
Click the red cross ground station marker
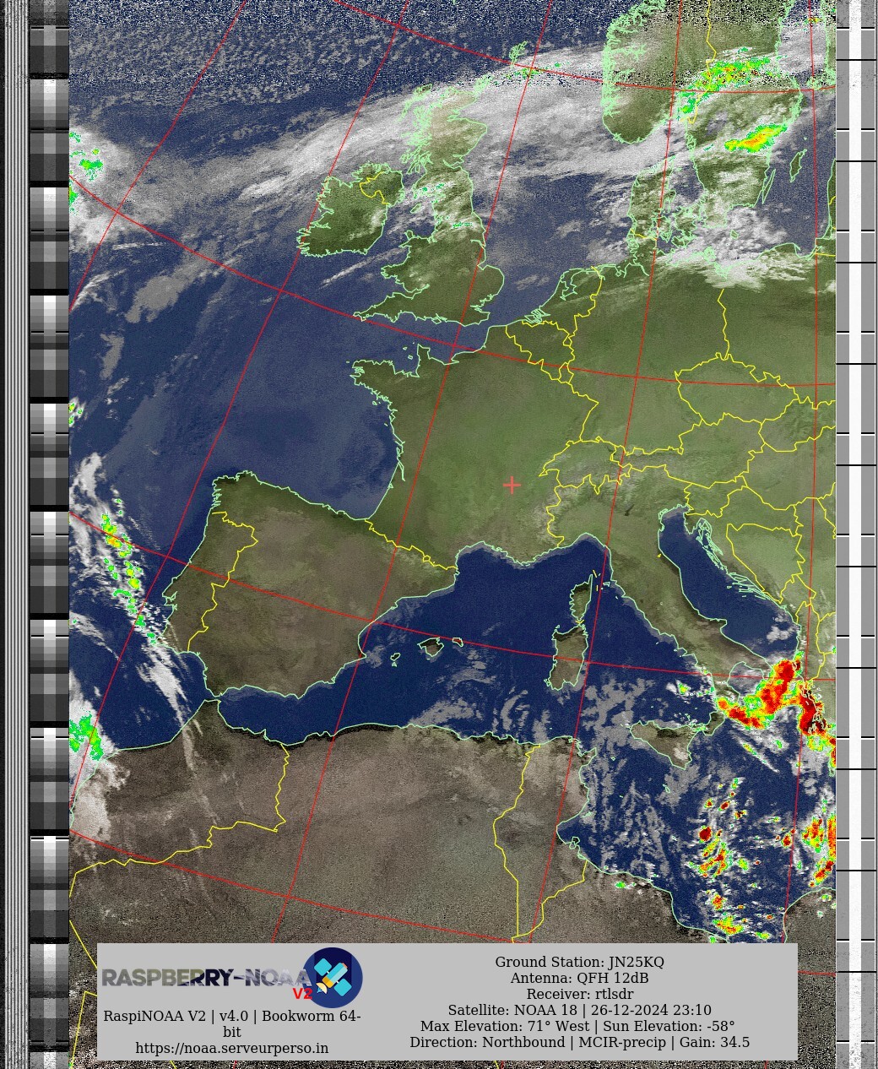512,485
